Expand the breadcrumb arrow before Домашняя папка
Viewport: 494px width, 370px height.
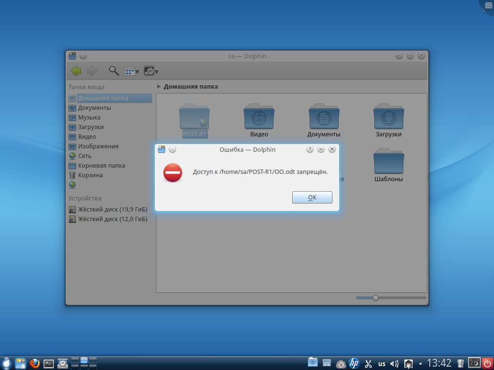[159, 86]
